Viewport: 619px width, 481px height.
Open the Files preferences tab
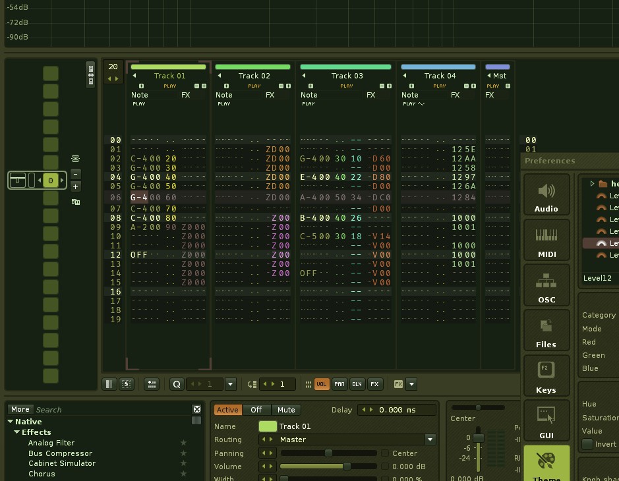tap(546, 331)
